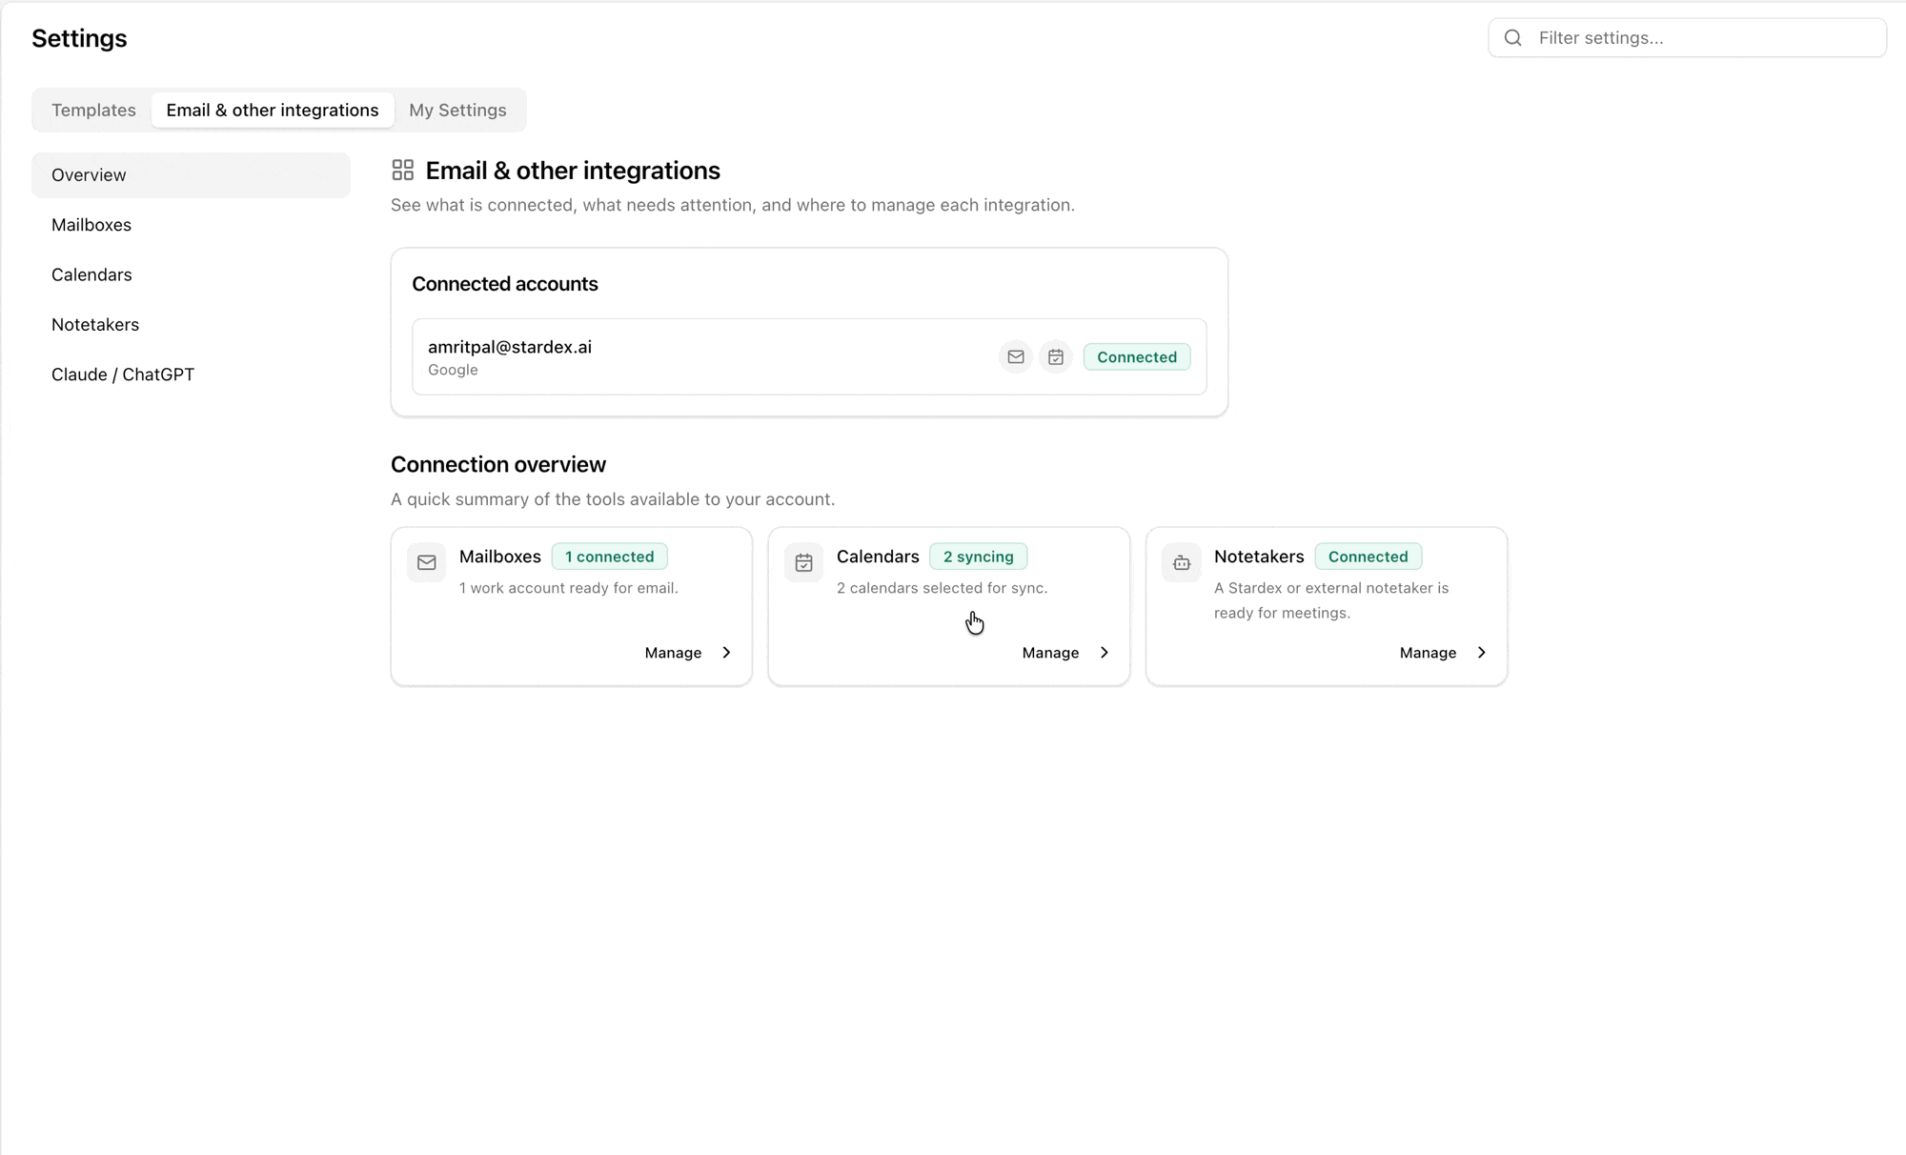
Task: Click the mail icon in amritpal@stardex.ai row
Action: [x=1016, y=356]
